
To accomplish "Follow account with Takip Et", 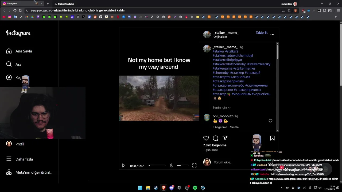I will tap(262, 33).
